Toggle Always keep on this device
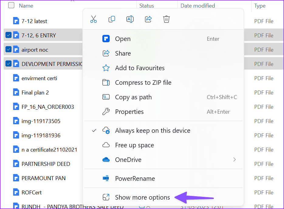284x209 pixels. [x=152, y=130]
